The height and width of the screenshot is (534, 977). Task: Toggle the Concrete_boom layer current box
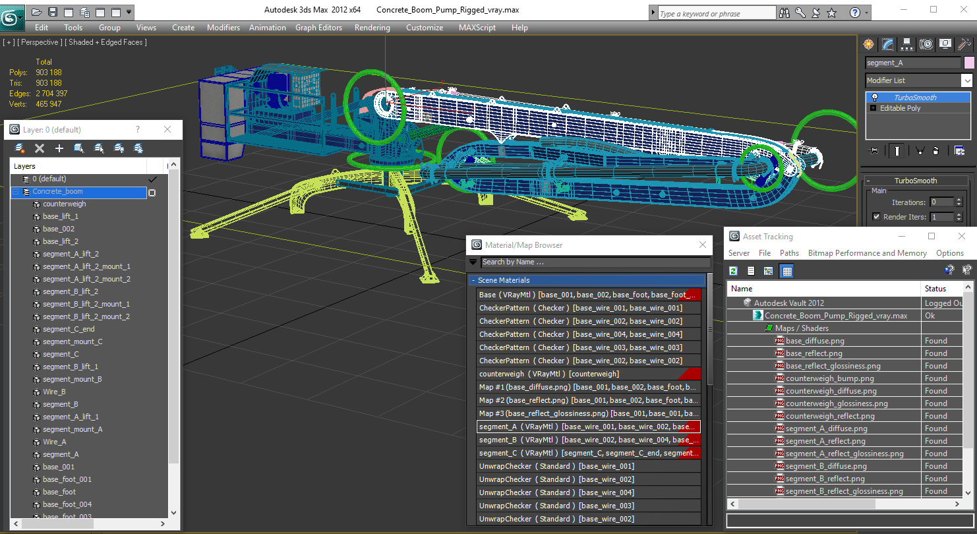click(x=152, y=193)
